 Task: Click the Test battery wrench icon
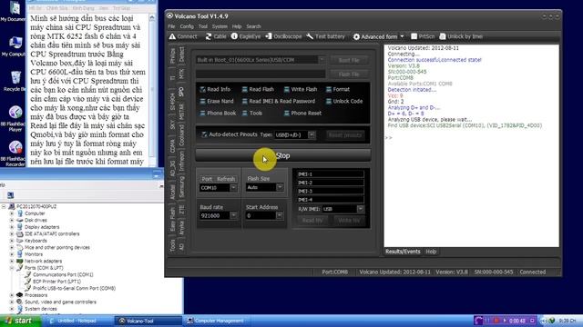tap(310, 36)
